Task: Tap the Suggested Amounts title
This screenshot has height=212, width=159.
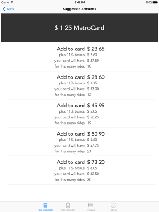Action: coord(79,9)
